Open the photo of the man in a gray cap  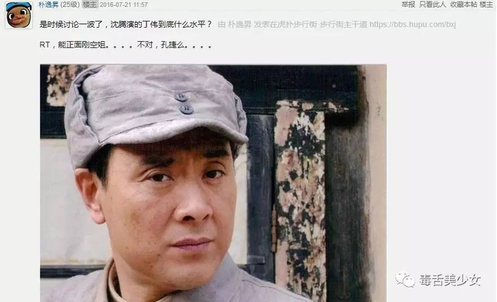click(213, 183)
